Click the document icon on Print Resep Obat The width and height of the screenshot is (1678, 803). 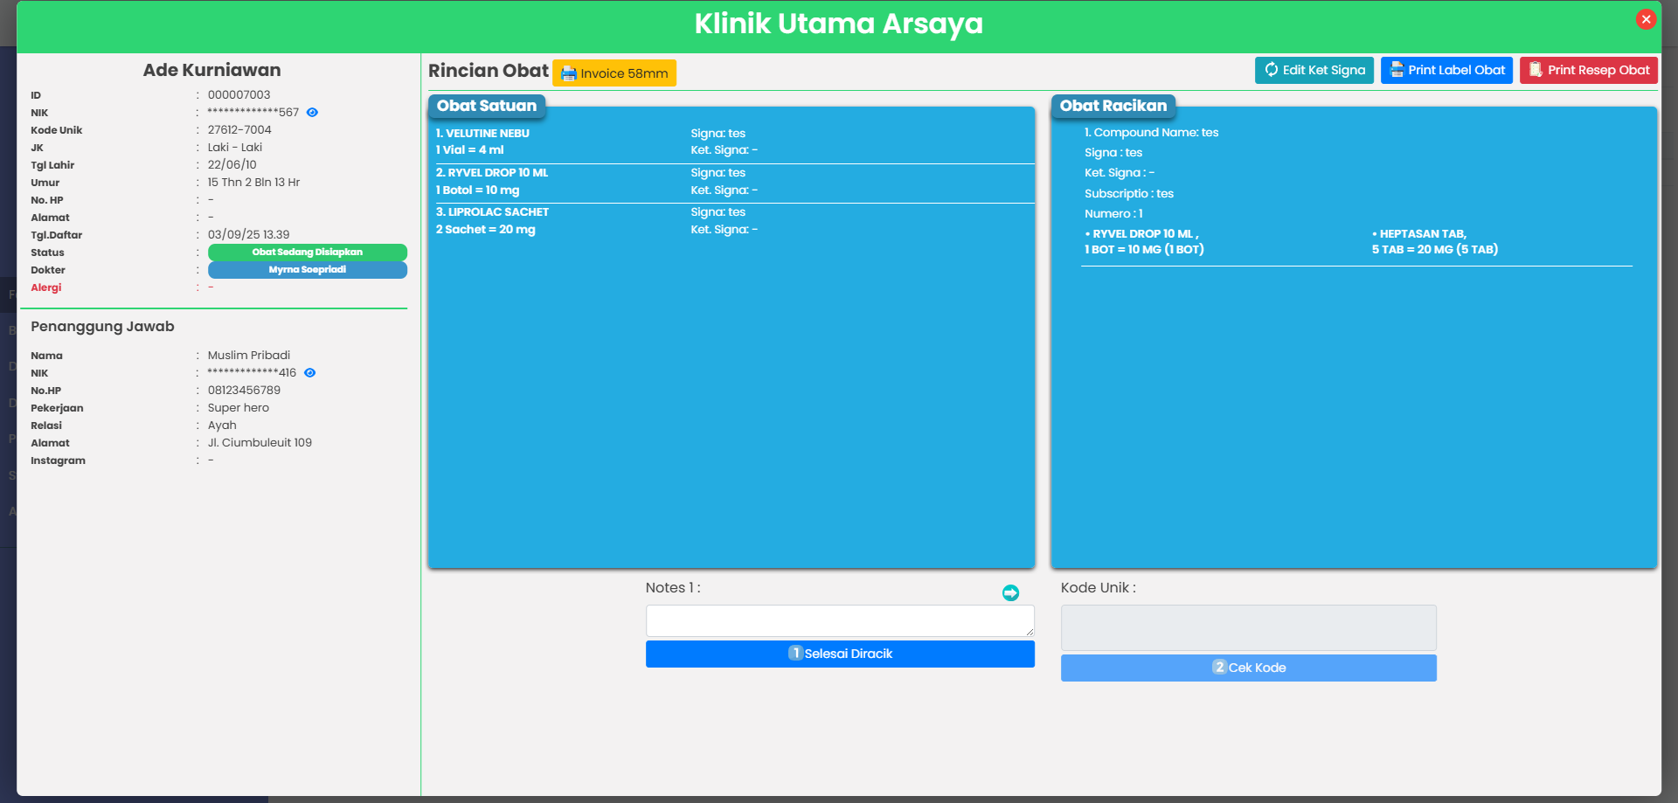click(x=1536, y=70)
